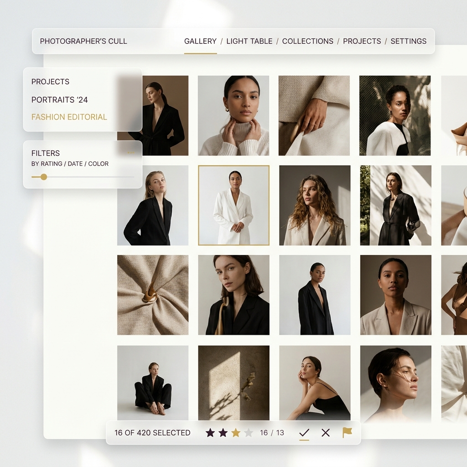Viewport: 467px width, 467px height.
Task: Open the Settings tab
Action: [409, 41]
